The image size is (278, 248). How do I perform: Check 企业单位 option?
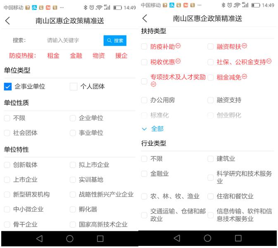point(73,118)
